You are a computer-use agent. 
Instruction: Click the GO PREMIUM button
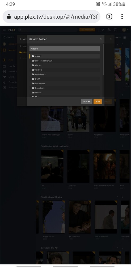[87, 30]
